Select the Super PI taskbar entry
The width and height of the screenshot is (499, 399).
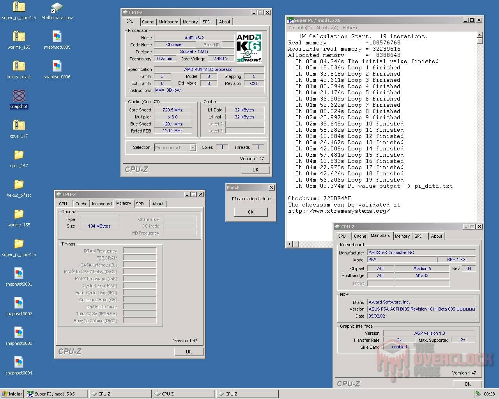click(x=56, y=394)
